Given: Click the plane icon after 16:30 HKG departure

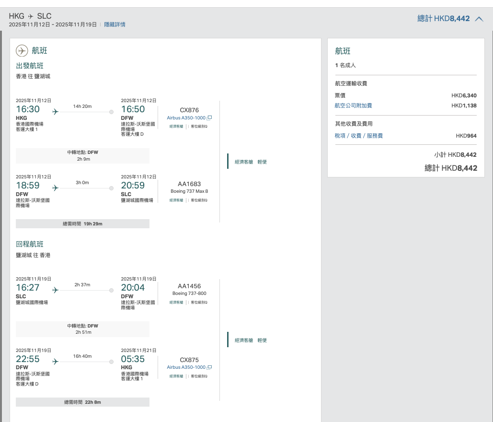Looking at the screenshot, I should tap(56, 112).
